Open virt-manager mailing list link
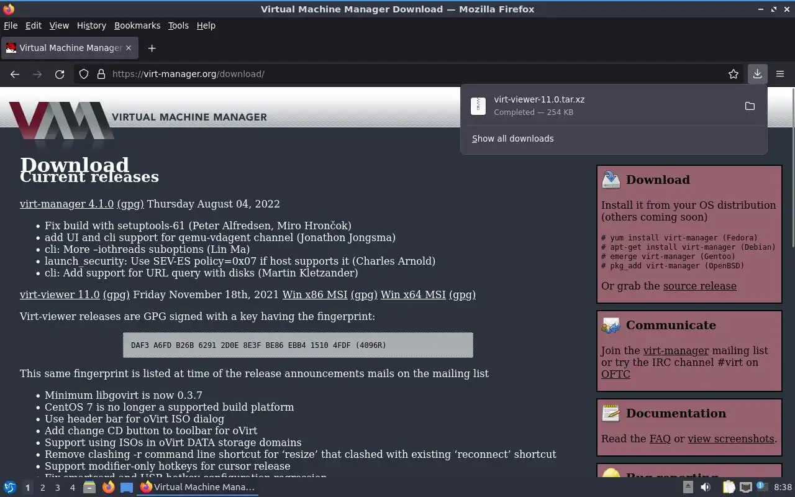The height and width of the screenshot is (497, 795). click(676, 350)
